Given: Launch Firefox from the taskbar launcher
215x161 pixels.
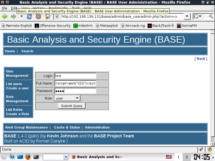Looking at the screenshot, I should click(28, 157).
